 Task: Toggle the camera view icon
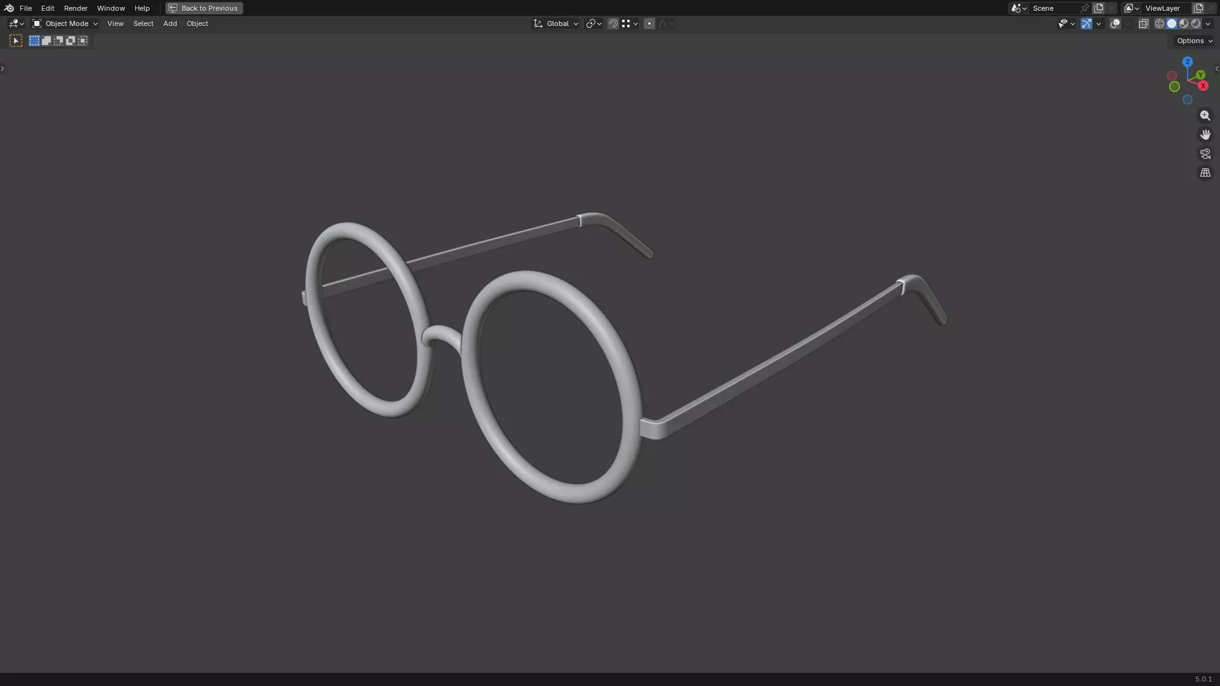click(x=1205, y=154)
